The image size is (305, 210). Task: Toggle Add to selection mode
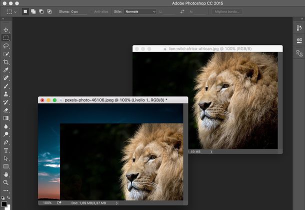click(33, 11)
